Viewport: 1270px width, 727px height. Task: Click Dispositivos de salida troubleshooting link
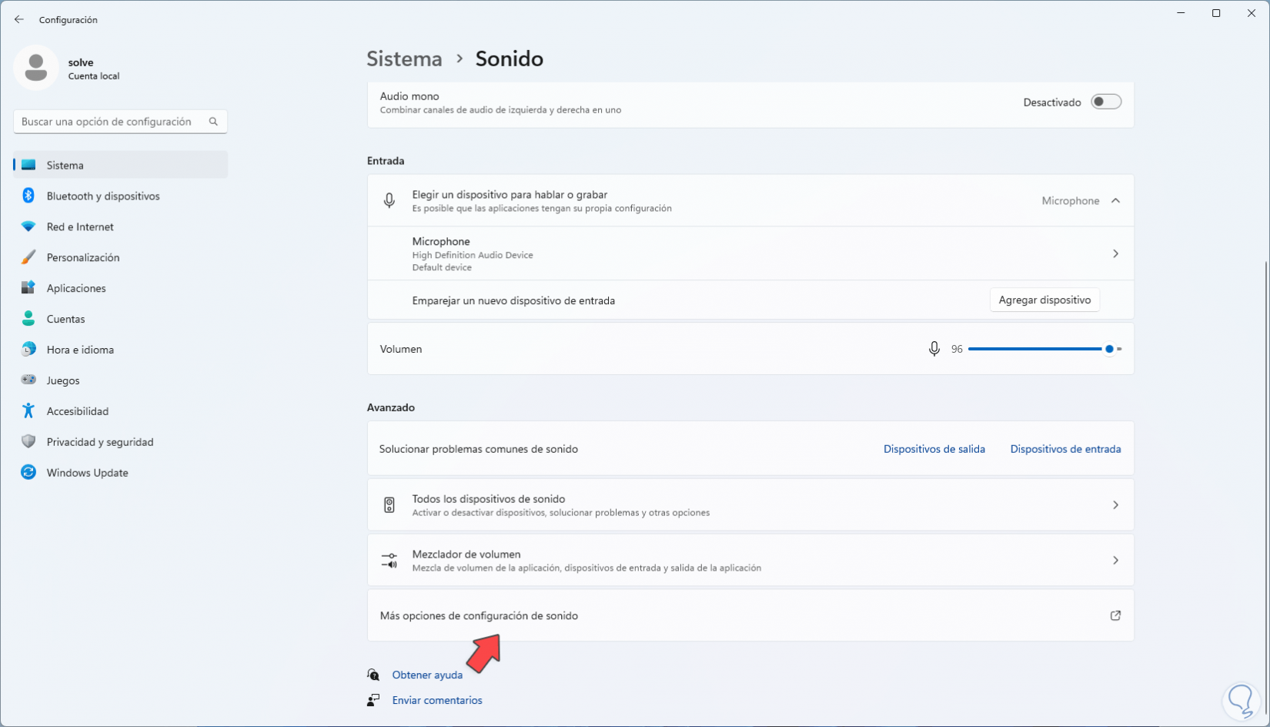(x=934, y=449)
